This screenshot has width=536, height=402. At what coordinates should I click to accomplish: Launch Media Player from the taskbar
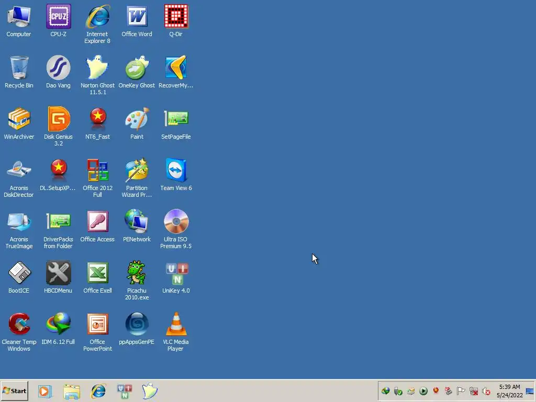tap(44, 391)
